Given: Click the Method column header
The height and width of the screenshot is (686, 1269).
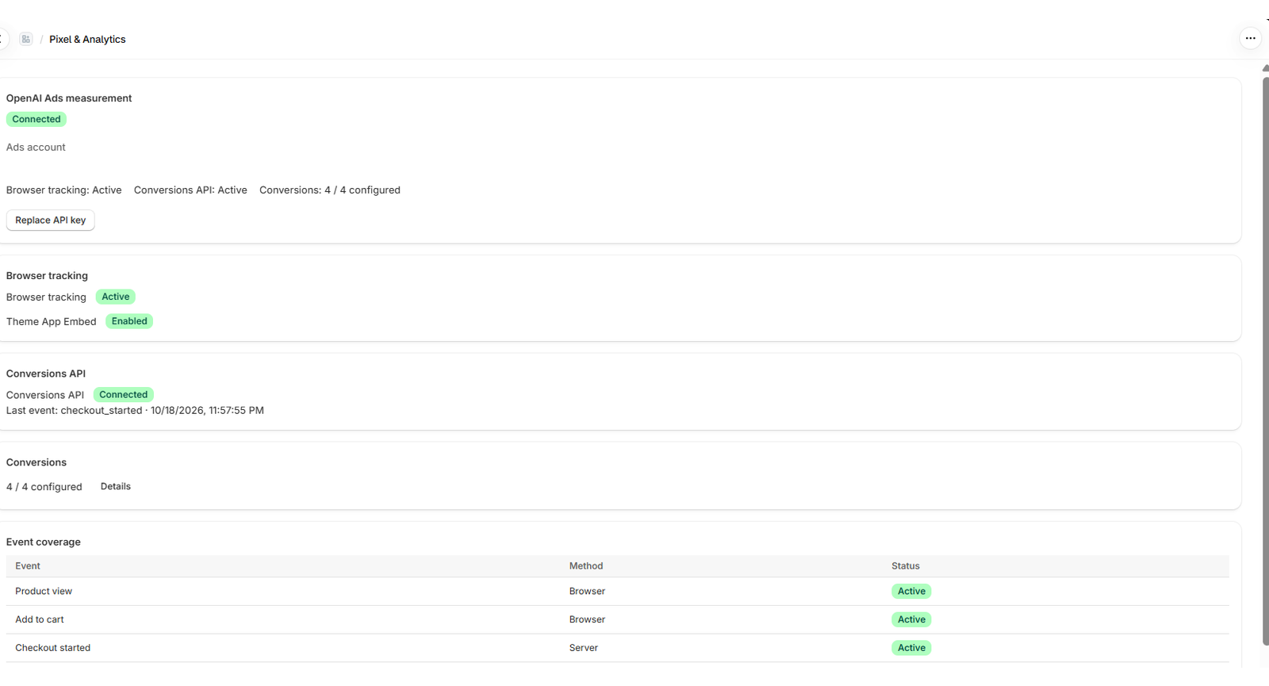Looking at the screenshot, I should coord(586,566).
